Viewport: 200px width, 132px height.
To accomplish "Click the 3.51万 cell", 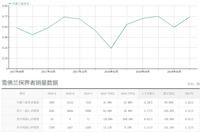I will (189, 111).
